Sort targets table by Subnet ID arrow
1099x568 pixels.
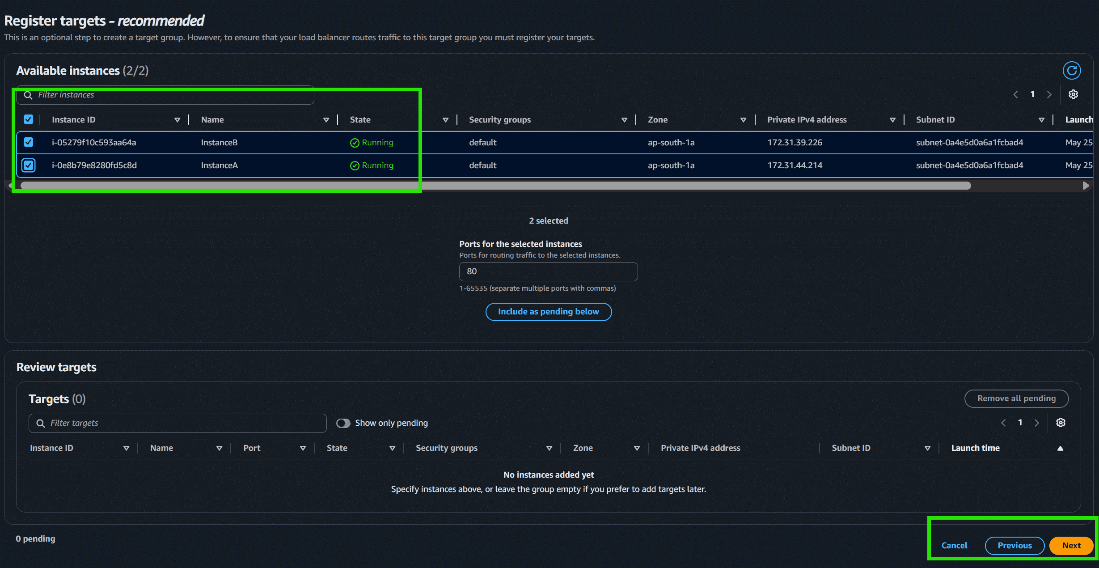tap(927, 448)
